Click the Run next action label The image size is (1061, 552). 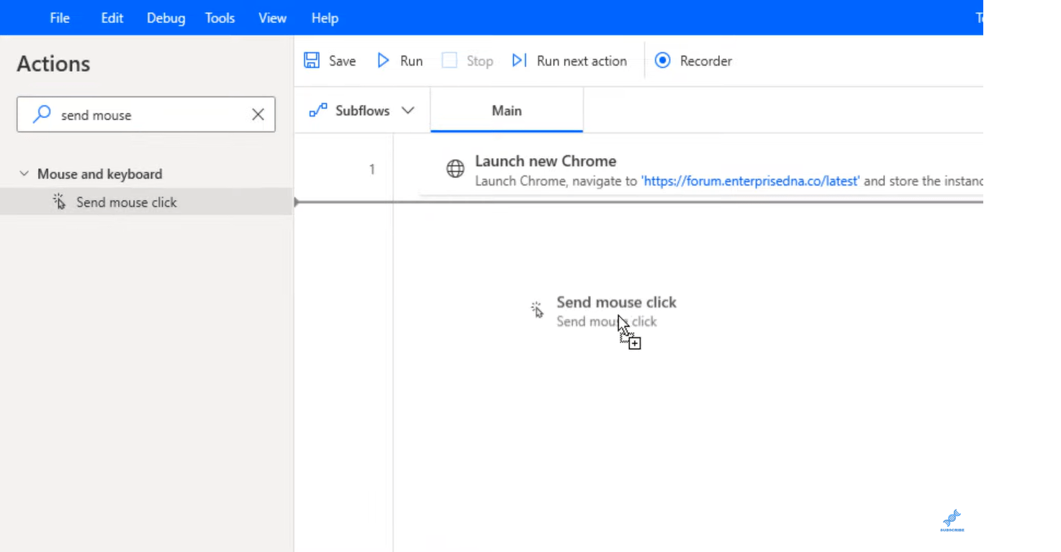click(582, 61)
